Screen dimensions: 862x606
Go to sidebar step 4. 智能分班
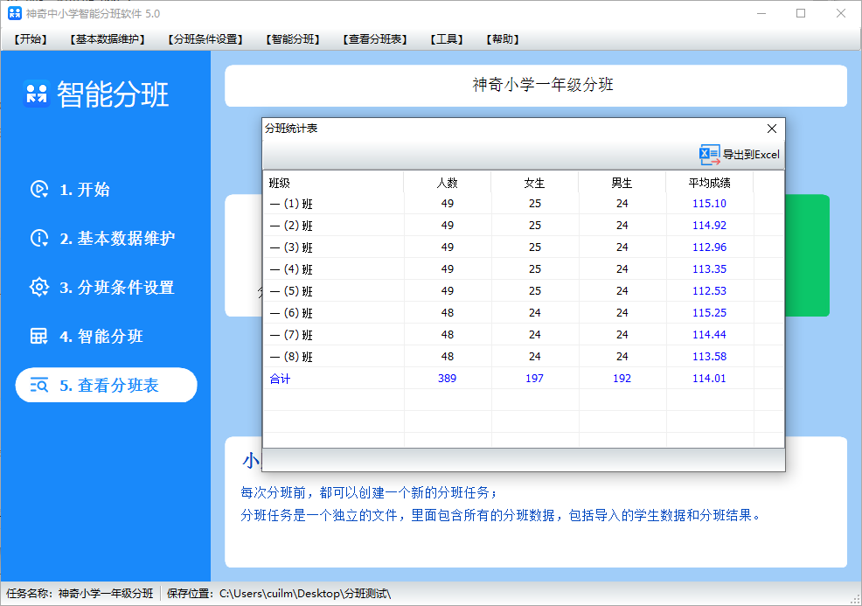(x=101, y=337)
